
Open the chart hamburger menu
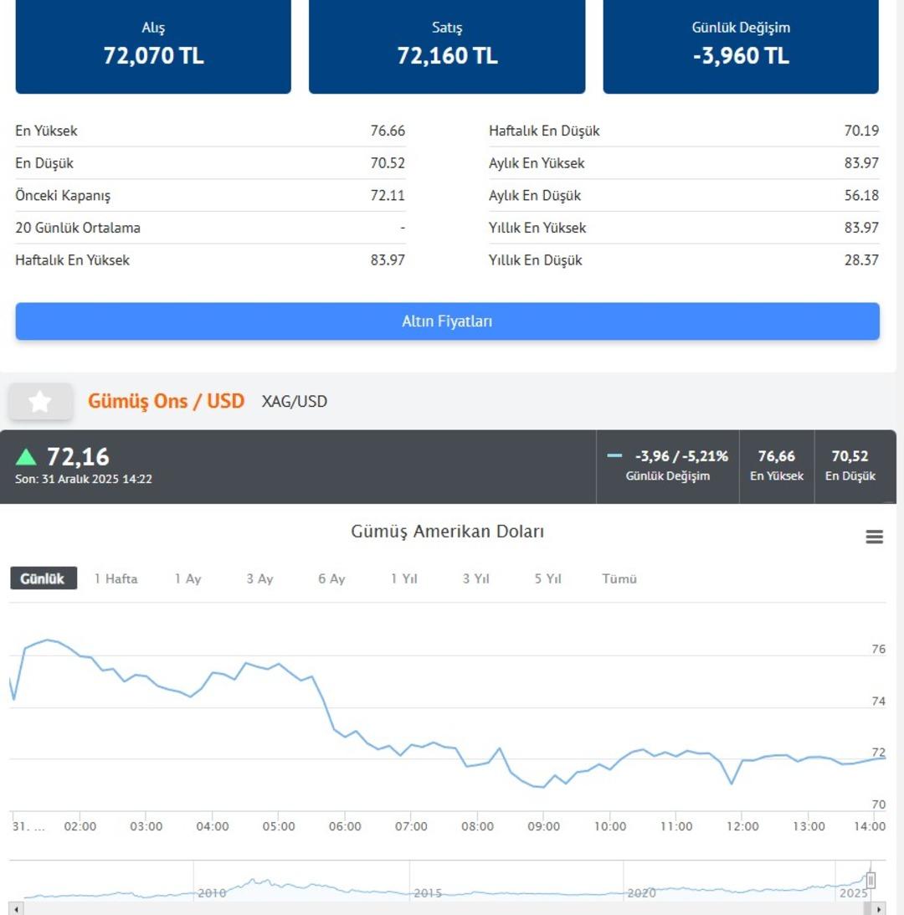coord(874,537)
